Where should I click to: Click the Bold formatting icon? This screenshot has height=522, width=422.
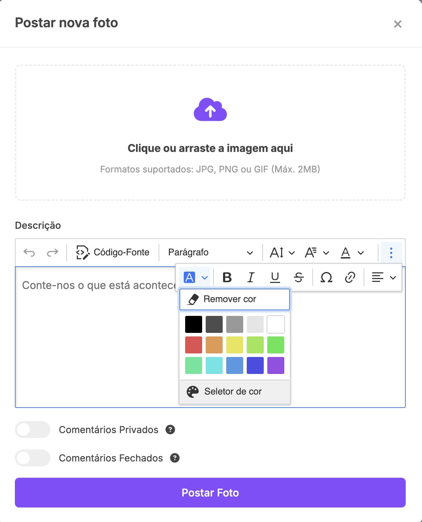pos(227,277)
